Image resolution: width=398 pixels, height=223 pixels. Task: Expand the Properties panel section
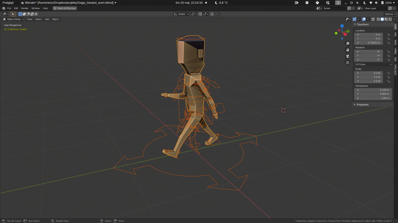click(x=363, y=105)
